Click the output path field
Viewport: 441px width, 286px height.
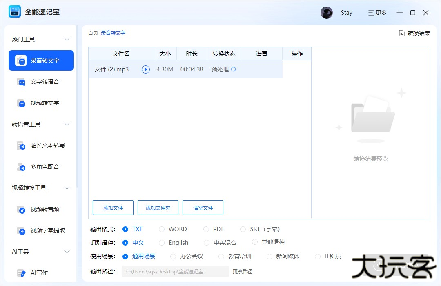point(175,270)
